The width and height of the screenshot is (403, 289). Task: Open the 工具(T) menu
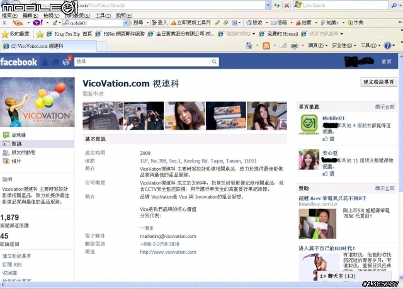103,16
